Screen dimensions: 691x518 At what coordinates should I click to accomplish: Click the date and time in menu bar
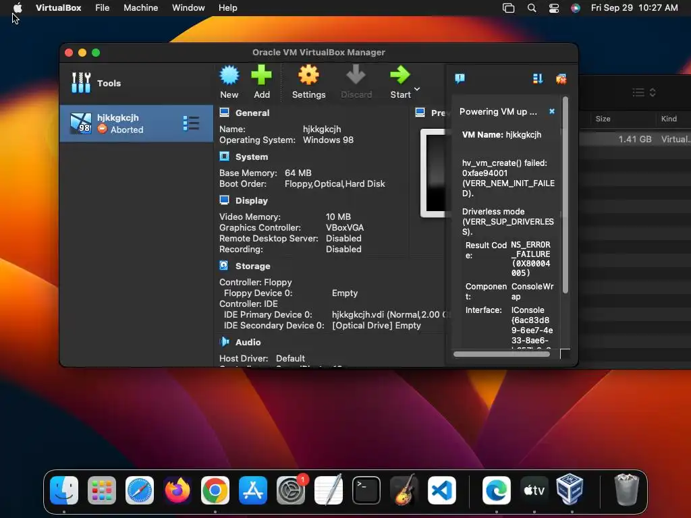(634, 8)
